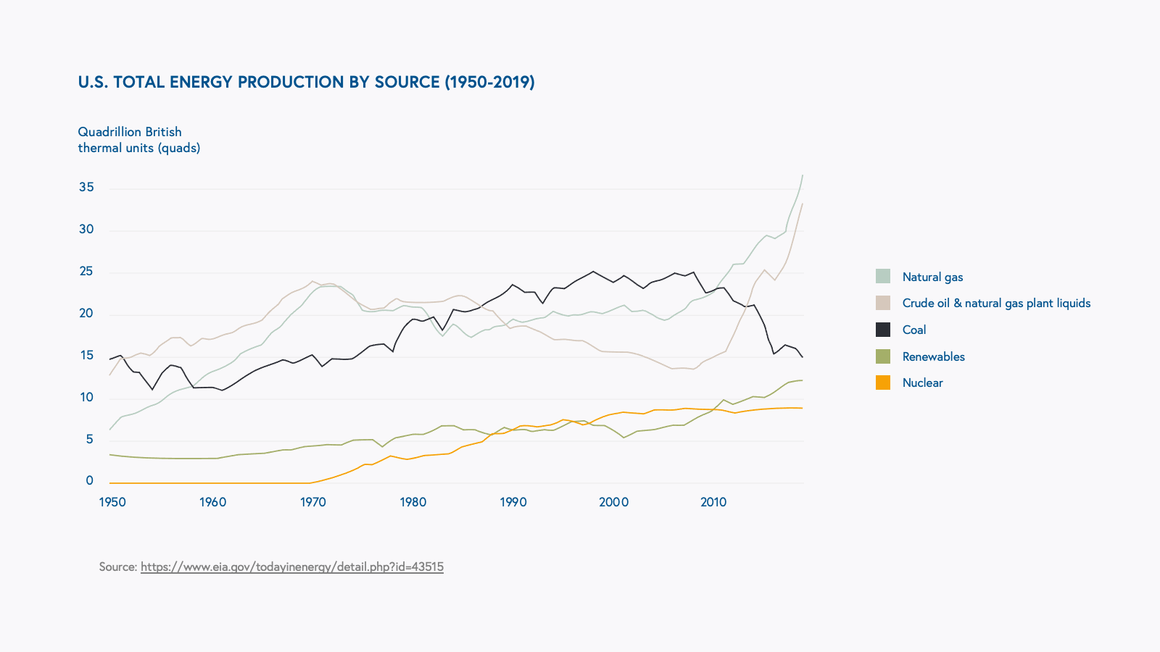Viewport: 1160px width, 652px height.
Task: Click the Nuclear legend color swatch
Action: 882,383
